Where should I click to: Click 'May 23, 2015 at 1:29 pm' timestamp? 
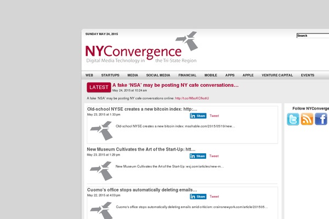point(104,154)
